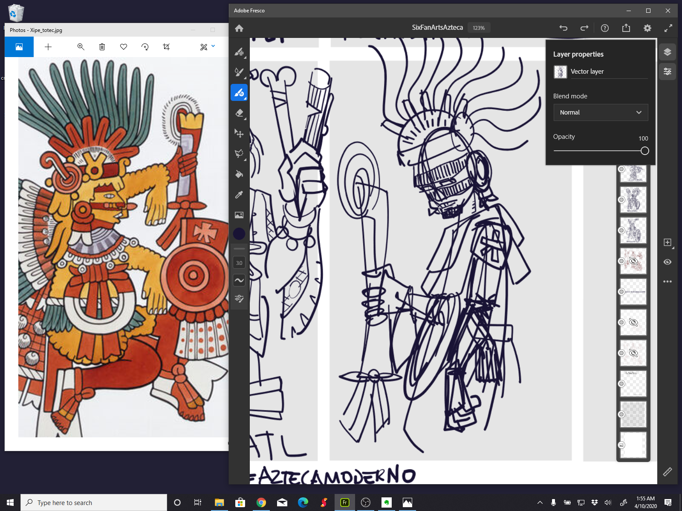682x511 pixels.
Task: Adjust the Opacity slider handle
Action: (645, 151)
